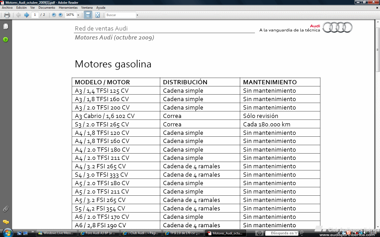Click the HP logo icon in taskbar
Screen dimensions: 380x237
(259, 233)
